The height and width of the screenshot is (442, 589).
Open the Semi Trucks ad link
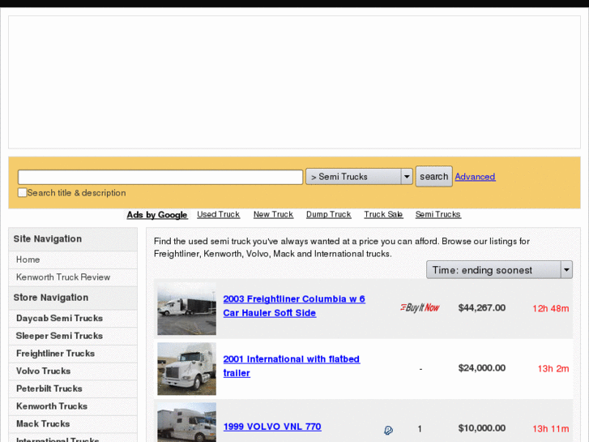click(x=438, y=214)
